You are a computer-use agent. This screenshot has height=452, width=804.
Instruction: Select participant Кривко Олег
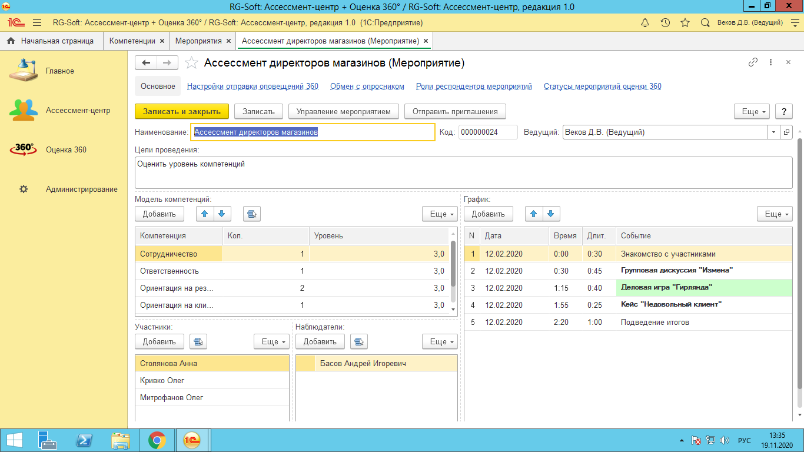[x=212, y=380]
